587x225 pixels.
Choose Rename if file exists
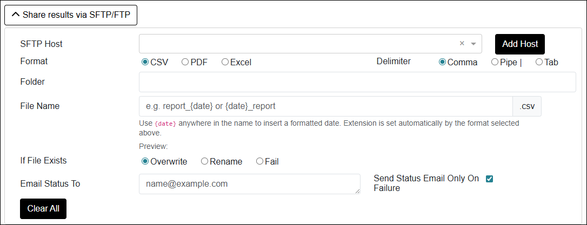204,161
